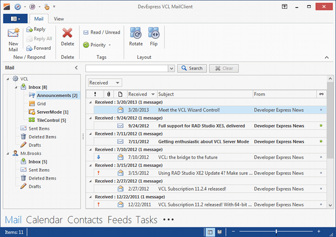The width and height of the screenshot is (336, 237).
Task: Open Drafts under Mr.Brooks
Action: point(35,187)
